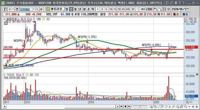200x110 pixels.
Task: Click the chart zoom slider handle
Action: 140,106
